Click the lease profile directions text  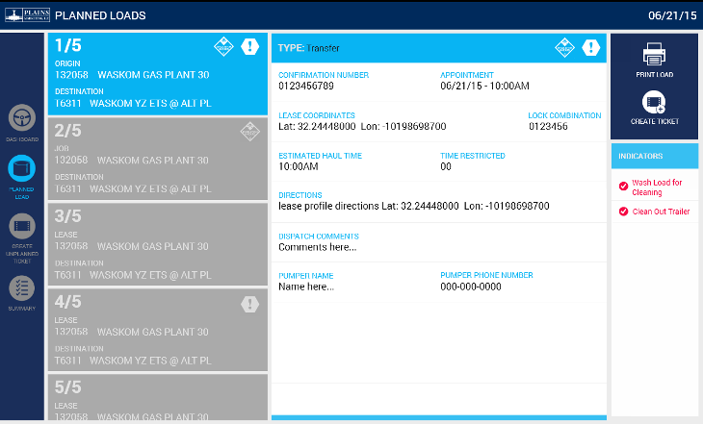[x=414, y=206]
